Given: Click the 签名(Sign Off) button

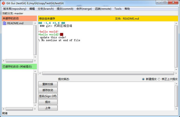Looking at the screenshot, I should pyautogui.click(x=48, y=96).
